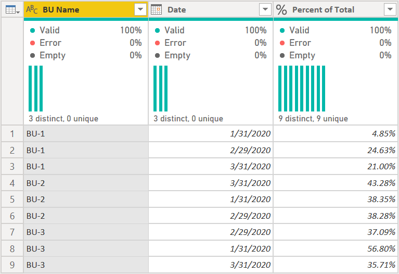Click date 1/31/2020 in row 8
This screenshot has height=274, width=399.
[x=211, y=248]
